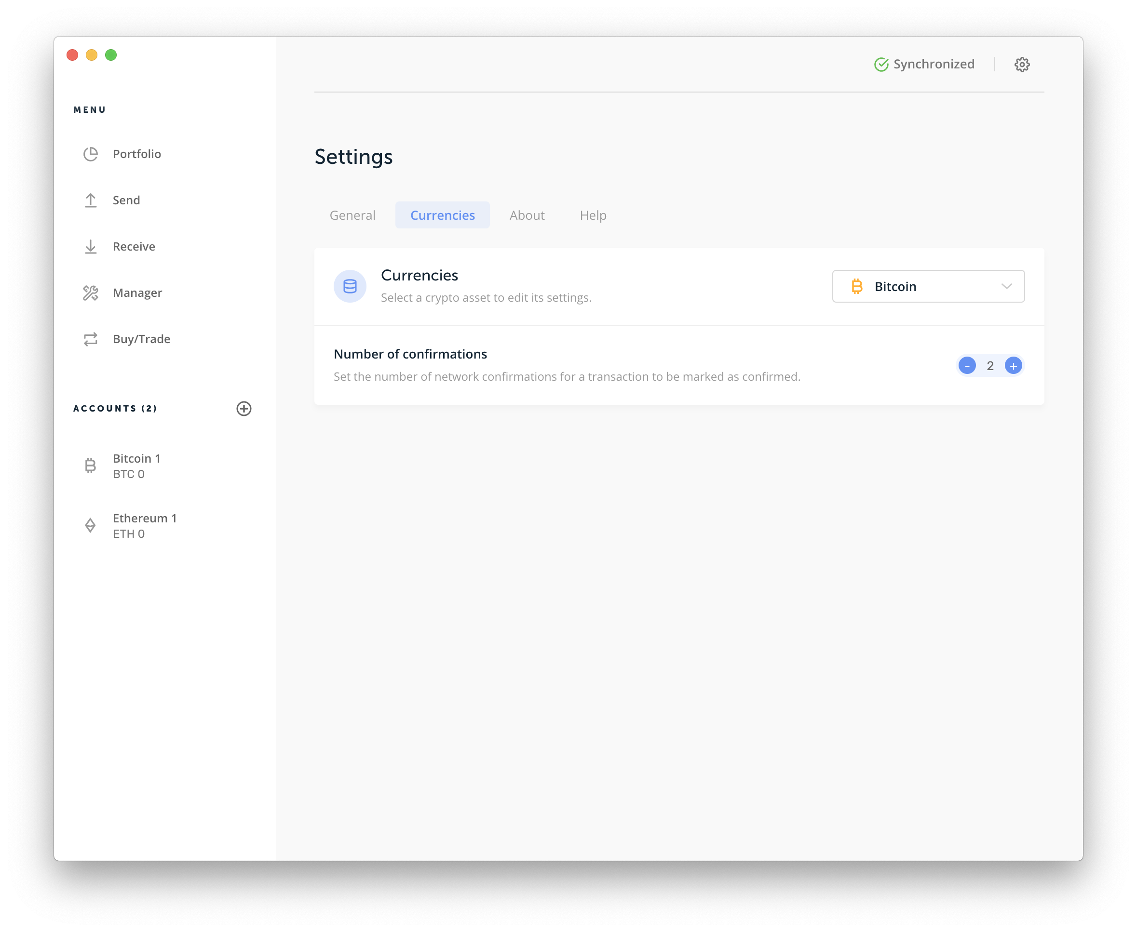Click the Synchronized status indicator

[x=924, y=65]
